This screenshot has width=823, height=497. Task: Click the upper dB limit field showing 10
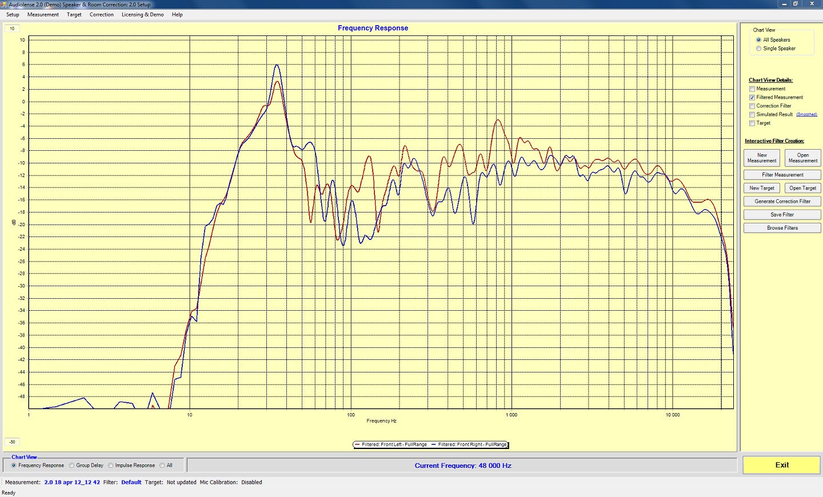click(12, 29)
